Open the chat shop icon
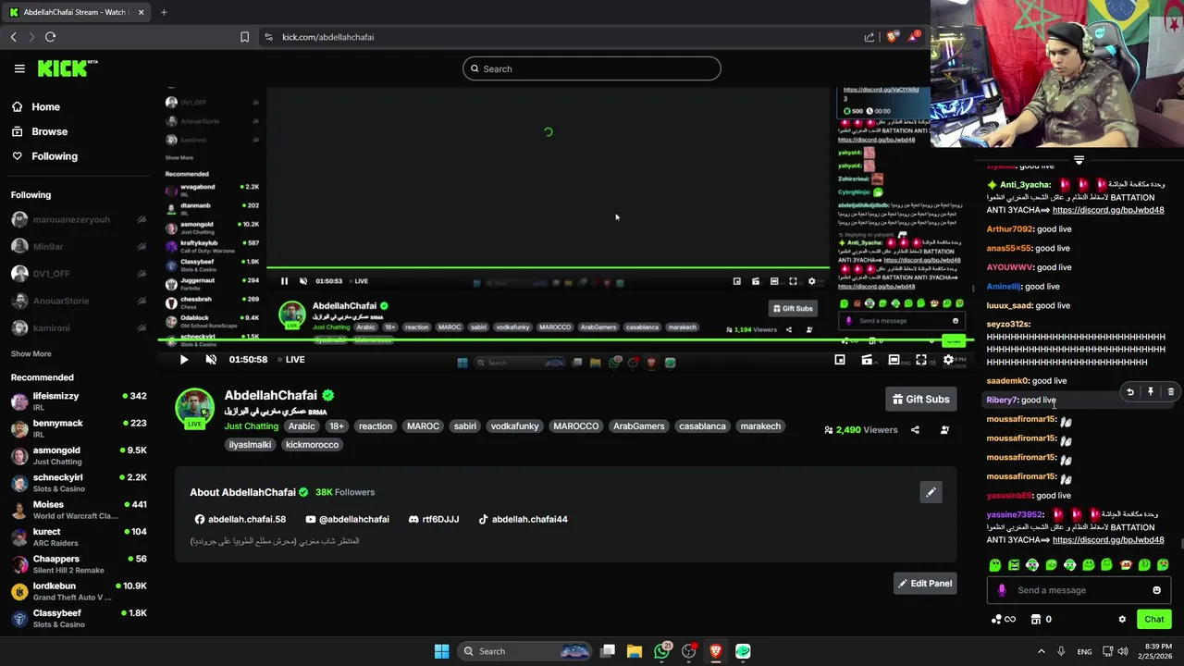 (1036, 620)
